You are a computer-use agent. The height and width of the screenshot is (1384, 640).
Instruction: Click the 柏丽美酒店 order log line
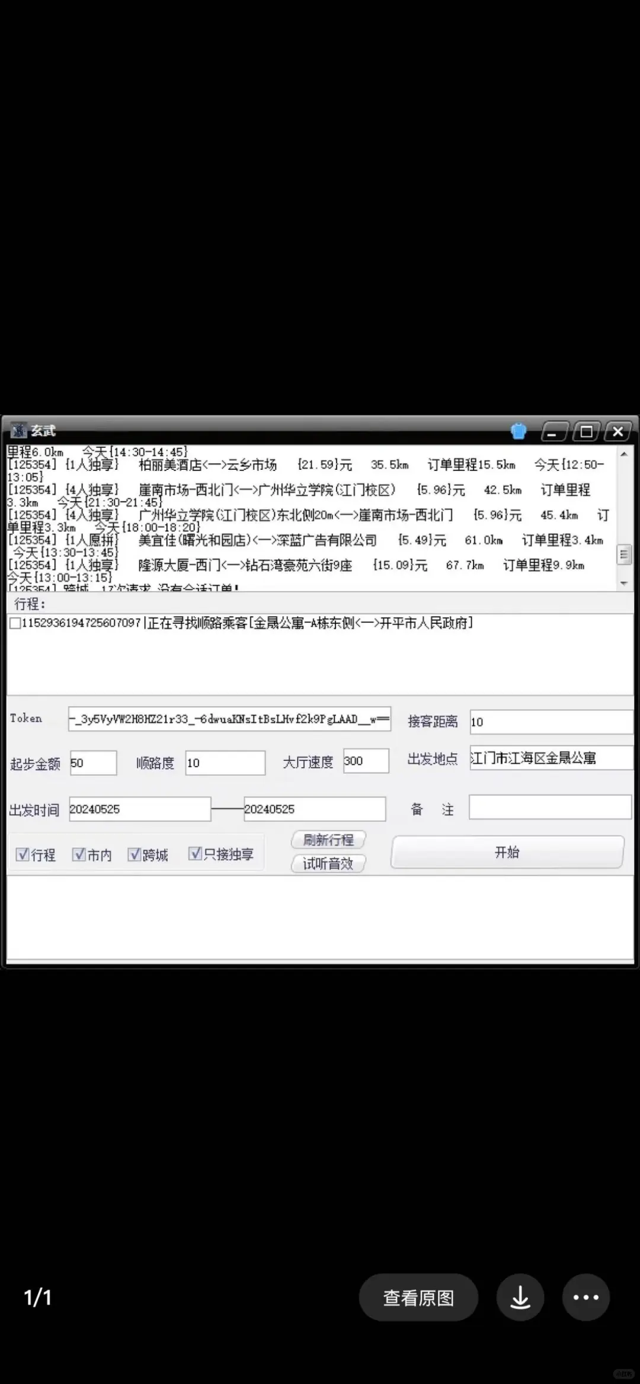(306, 470)
